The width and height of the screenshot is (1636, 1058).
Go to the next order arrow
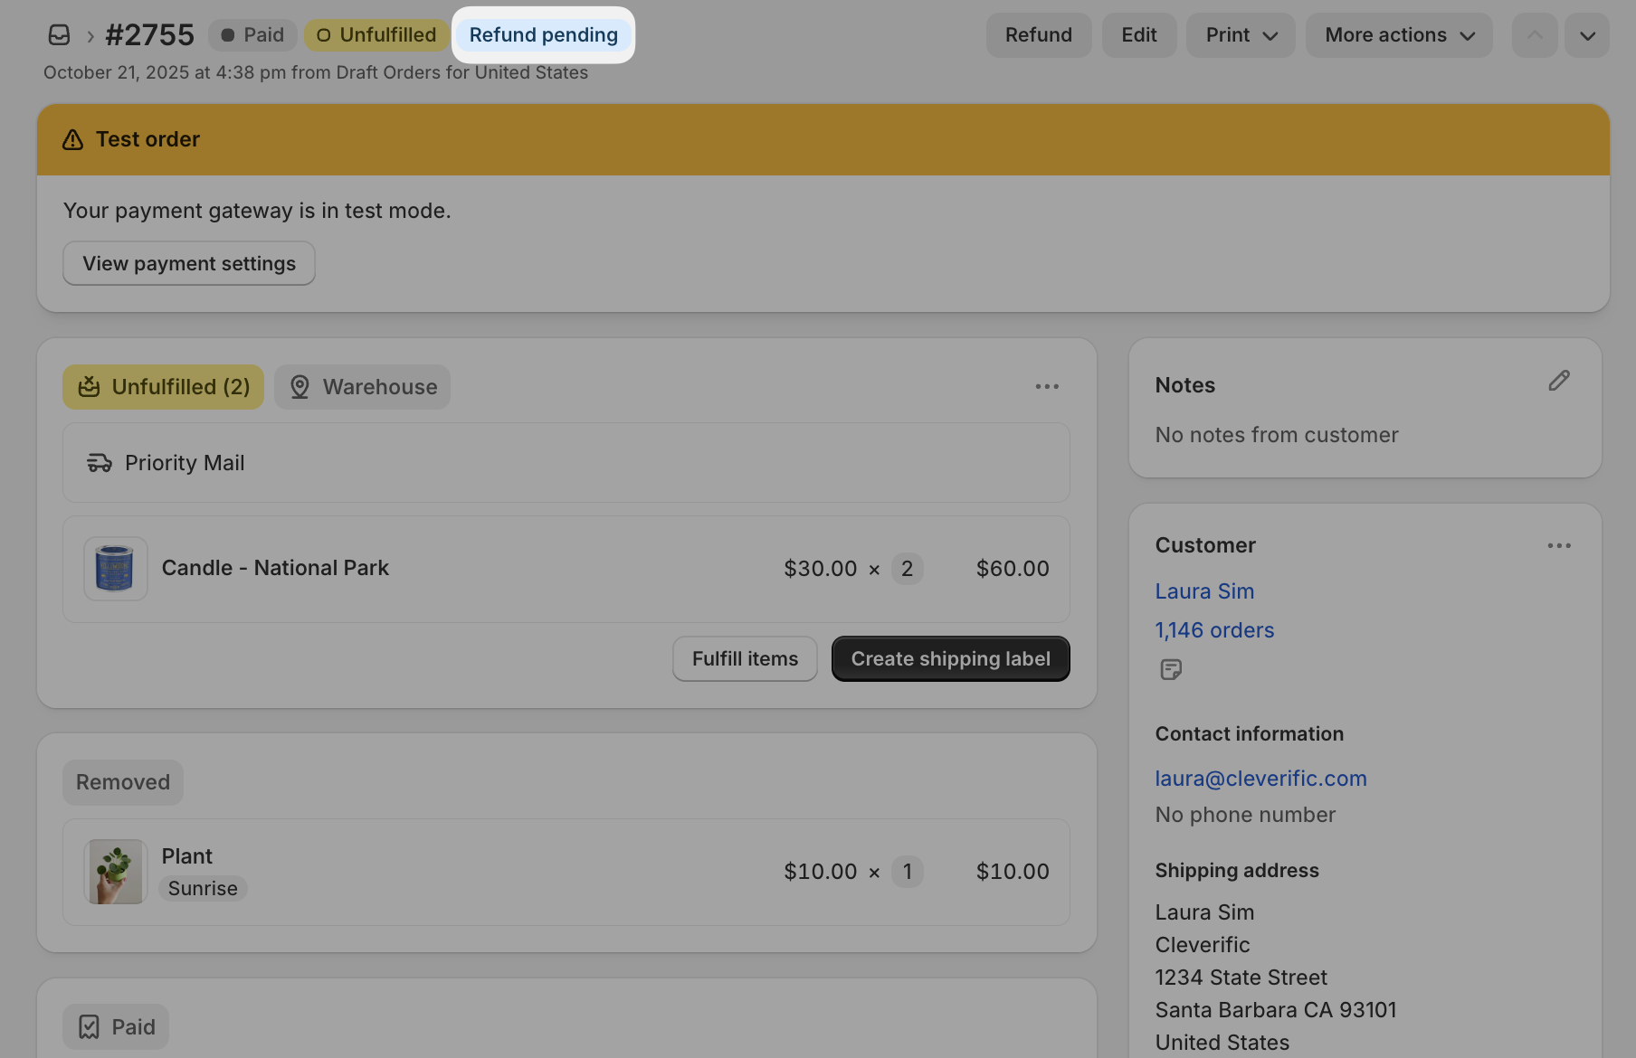click(x=1587, y=35)
